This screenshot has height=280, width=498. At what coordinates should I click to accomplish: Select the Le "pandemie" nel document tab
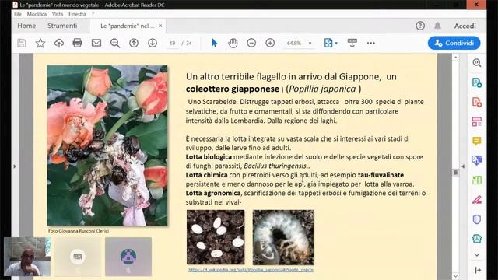(x=127, y=26)
